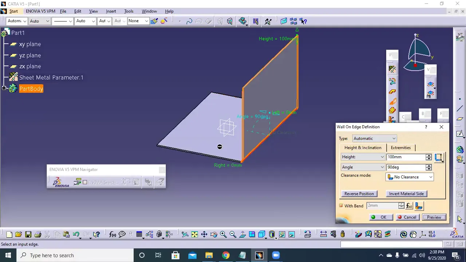
Task: Click the Zoom Out magnifier icon
Action: 233,235
